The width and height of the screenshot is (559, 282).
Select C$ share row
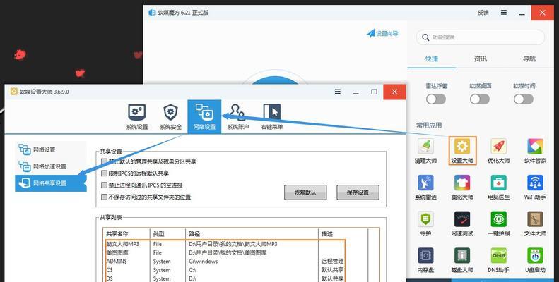(225, 270)
